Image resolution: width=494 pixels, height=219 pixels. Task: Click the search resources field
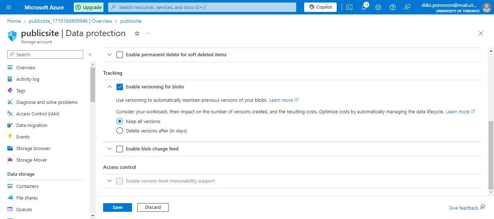pos(201,7)
